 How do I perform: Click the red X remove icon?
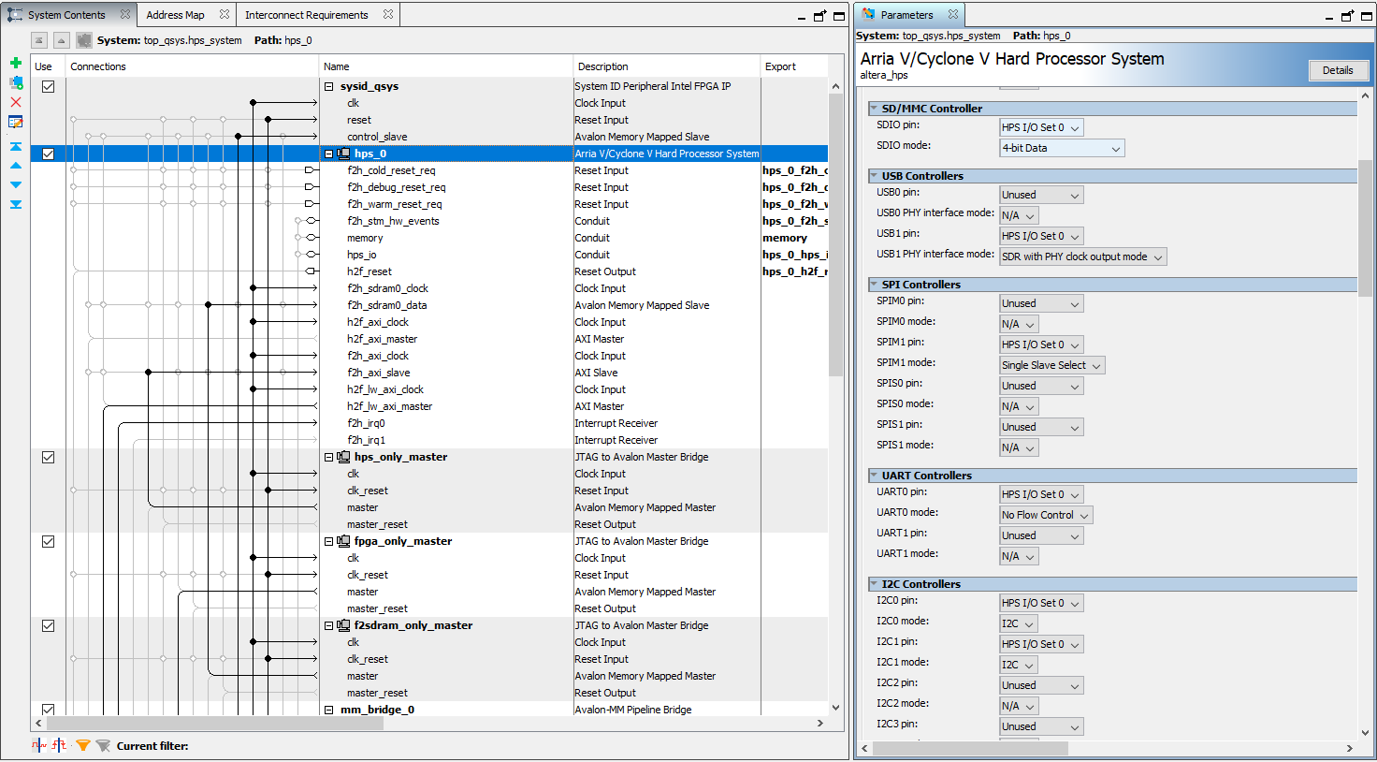coord(16,102)
